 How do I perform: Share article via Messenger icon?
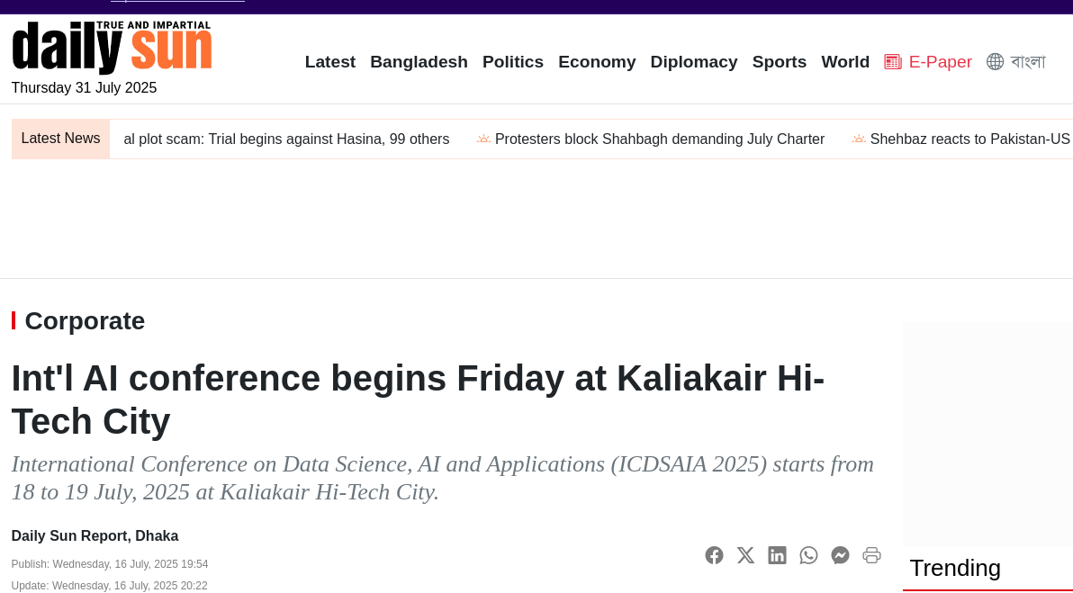840,555
